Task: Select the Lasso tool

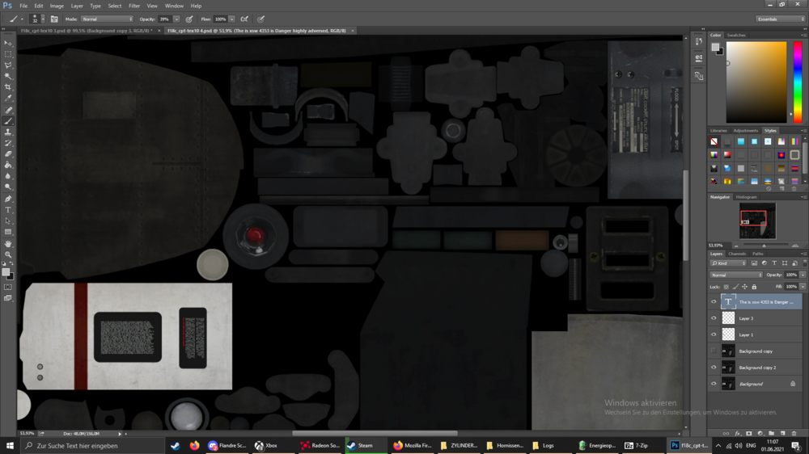Action: pyautogui.click(x=8, y=65)
